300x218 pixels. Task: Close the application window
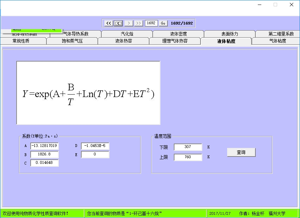[x=292, y=5]
